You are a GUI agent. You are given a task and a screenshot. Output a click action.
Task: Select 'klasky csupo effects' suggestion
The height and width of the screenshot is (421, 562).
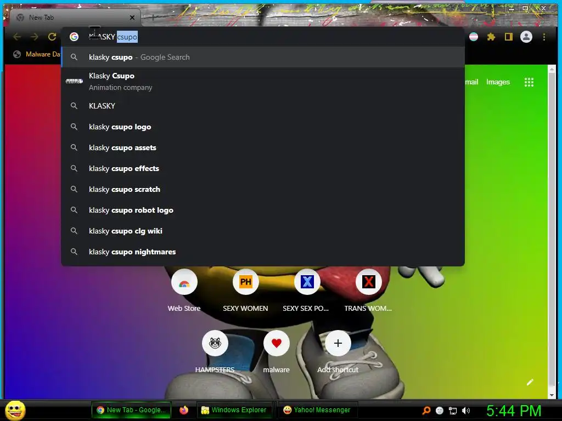263,168
